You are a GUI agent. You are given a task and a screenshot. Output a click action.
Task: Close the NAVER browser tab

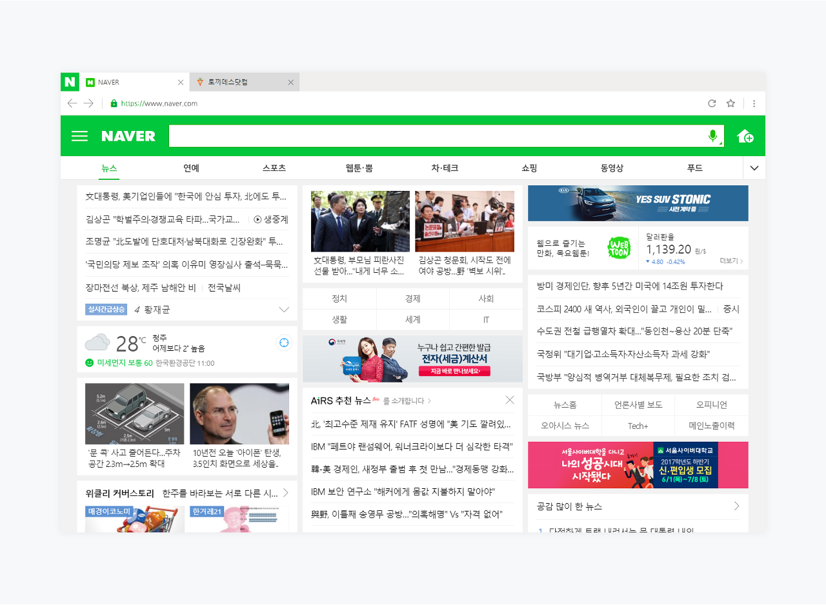click(x=181, y=83)
